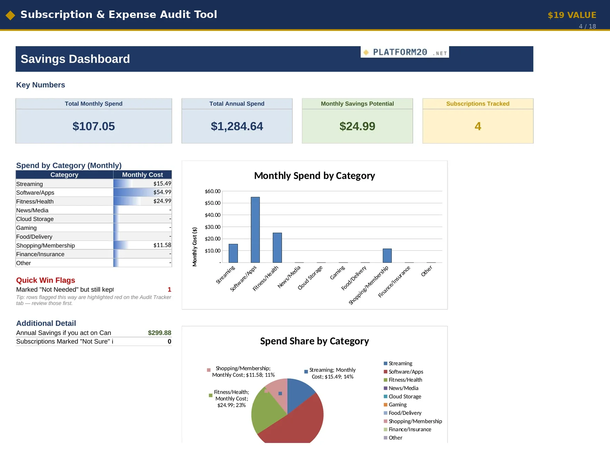Click the $19 VALUE label
The width and height of the screenshot is (610, 462).
click(572, 15)
